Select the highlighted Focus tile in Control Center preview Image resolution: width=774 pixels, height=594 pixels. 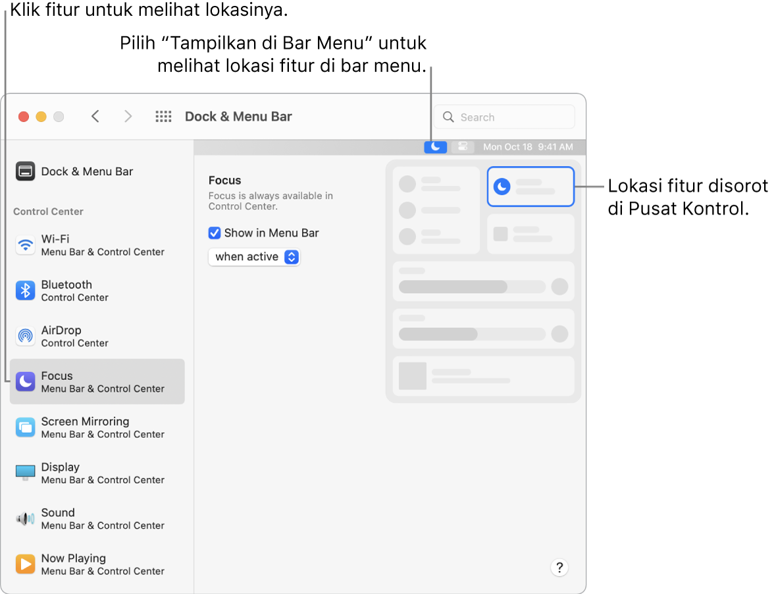[x=530, y=186]
